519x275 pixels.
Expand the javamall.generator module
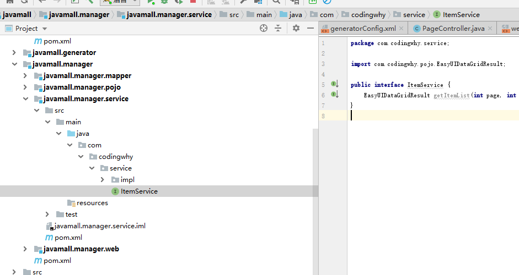coord(14,53)
